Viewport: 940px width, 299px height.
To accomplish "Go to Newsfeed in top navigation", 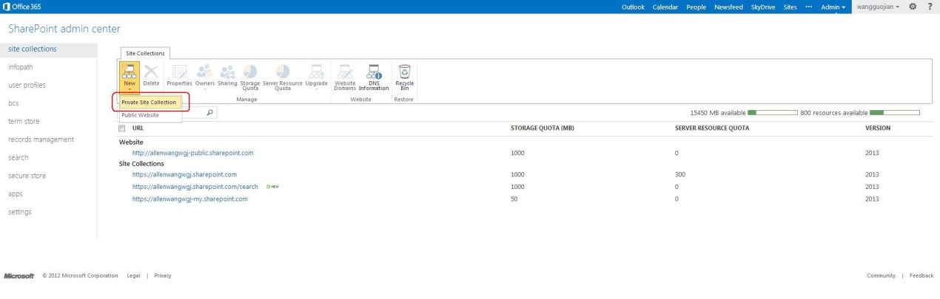I will pos(728,7).
